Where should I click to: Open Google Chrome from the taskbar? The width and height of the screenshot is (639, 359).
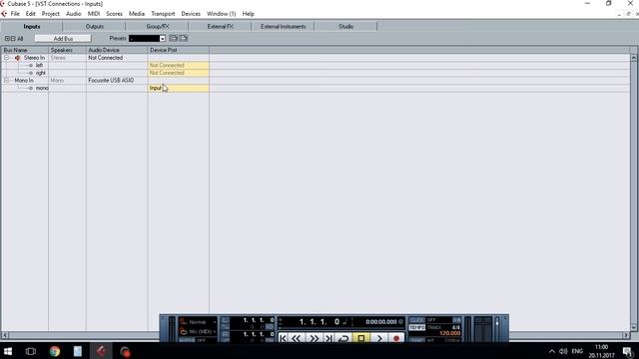(55, 351)
